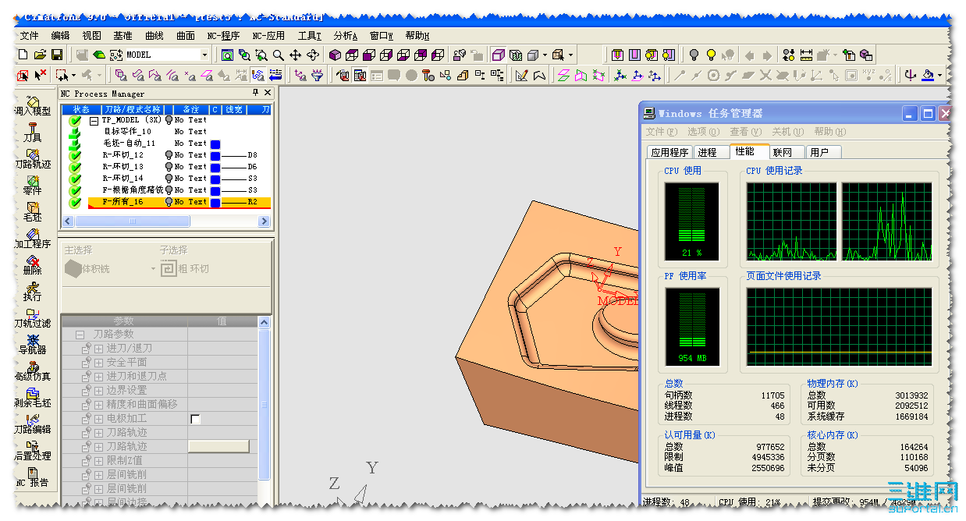Open the 刀具 (cutter) sidebar tool
The height and width of the screenshot is (521, 966).
click(x=33, y=133)
